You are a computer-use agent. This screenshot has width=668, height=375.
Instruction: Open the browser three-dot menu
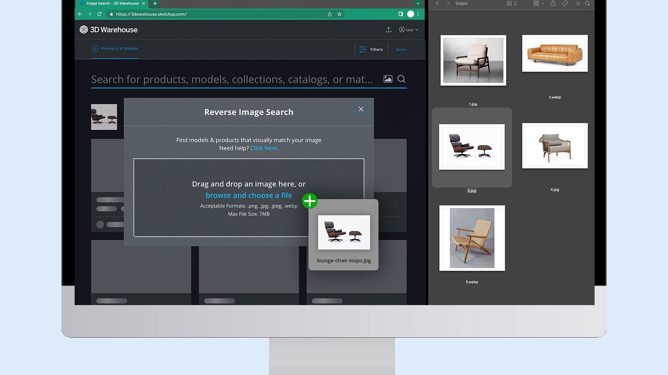(418, 14)
